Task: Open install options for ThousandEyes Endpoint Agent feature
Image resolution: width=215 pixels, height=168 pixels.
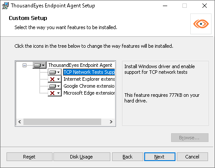Action: [40, 65]
